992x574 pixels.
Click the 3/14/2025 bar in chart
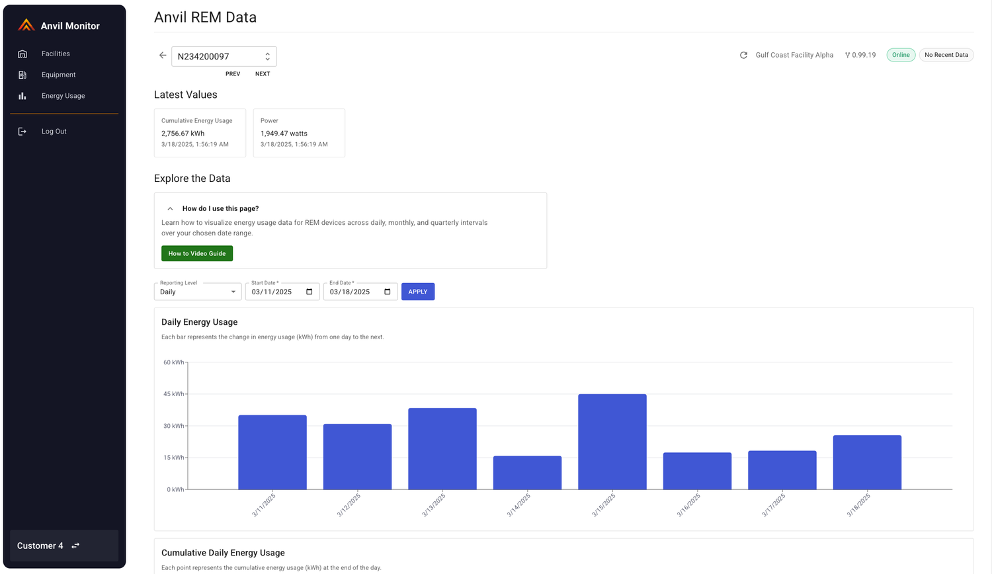(x=528, y=473)
